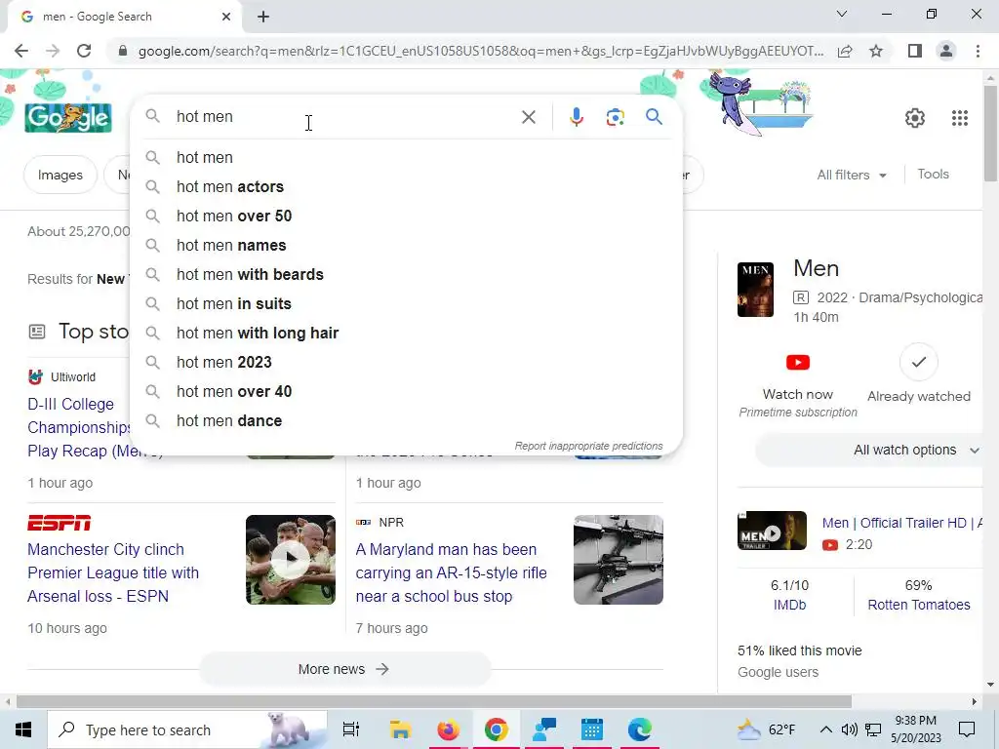Open Google search settings gear

pyautogui.click(x=915, y=118)
